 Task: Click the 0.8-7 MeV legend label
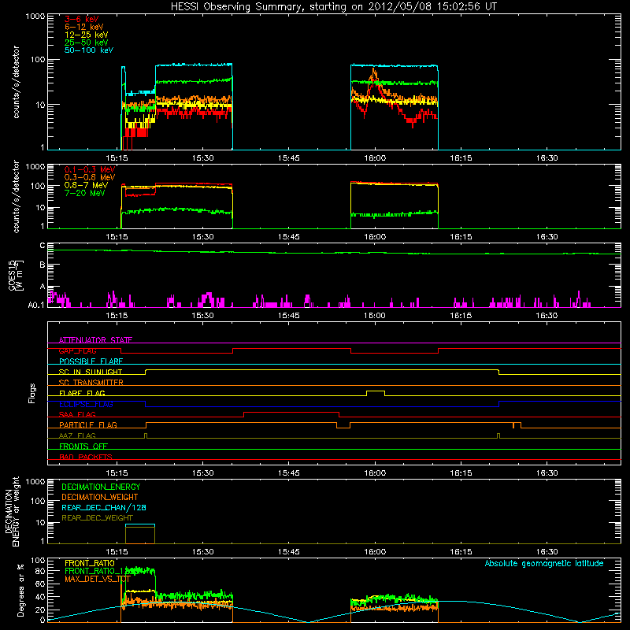(x=86, y=185)
